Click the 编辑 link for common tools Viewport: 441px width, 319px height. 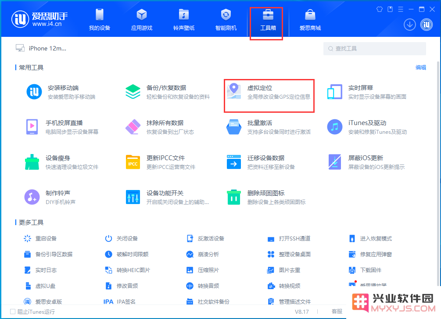pos(421,68)
